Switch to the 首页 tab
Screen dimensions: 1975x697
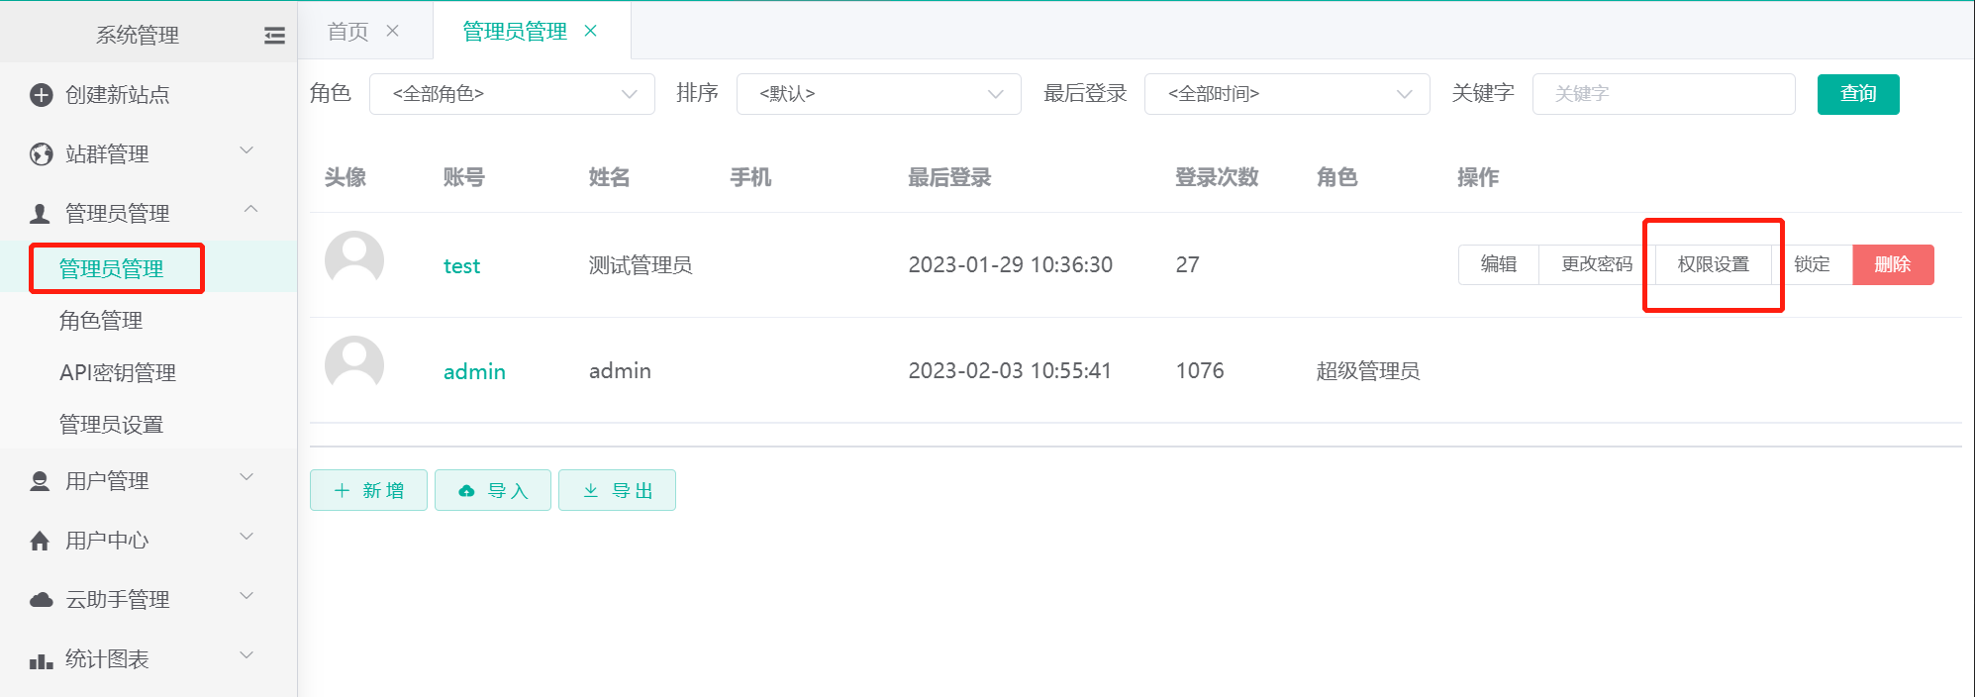point(348,32)
